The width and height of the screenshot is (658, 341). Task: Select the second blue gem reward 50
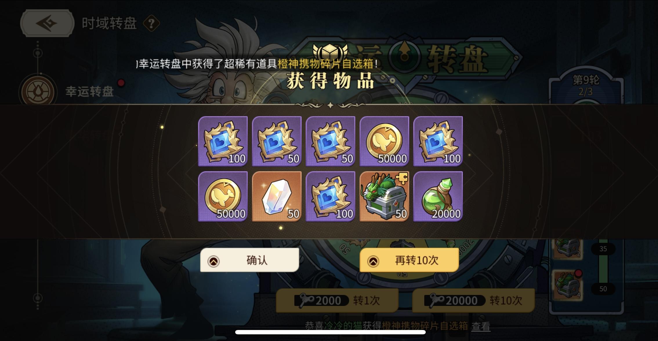click(x=277, y=141)
